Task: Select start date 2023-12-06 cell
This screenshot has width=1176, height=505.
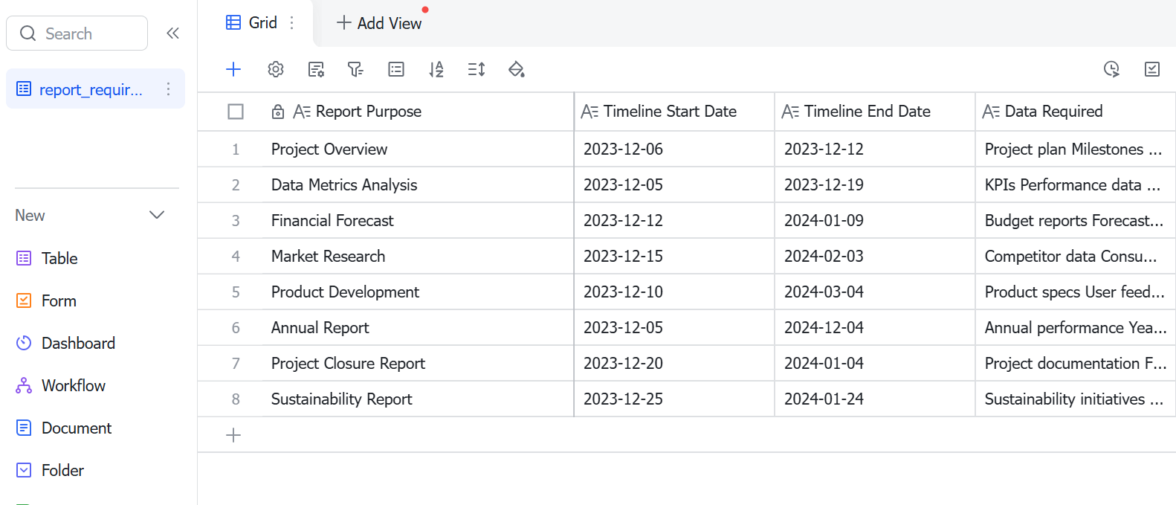Action: tap(674, 149)
